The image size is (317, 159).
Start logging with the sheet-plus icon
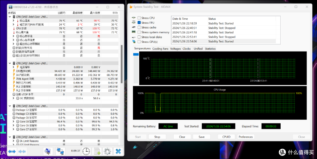click(97, 151)
